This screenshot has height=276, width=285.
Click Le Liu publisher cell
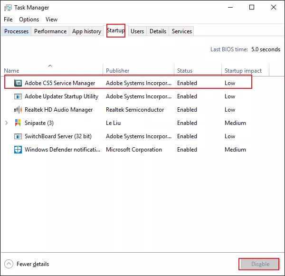pyautogui.click(x=113, y=123)
